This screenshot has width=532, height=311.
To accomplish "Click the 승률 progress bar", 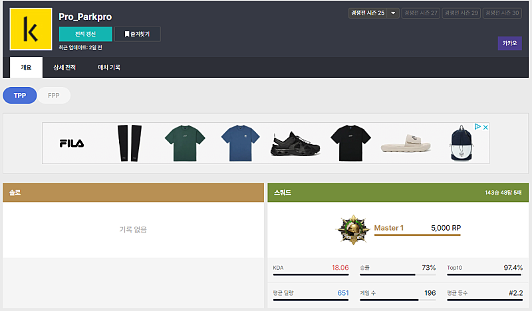I will tap(398, 274).
